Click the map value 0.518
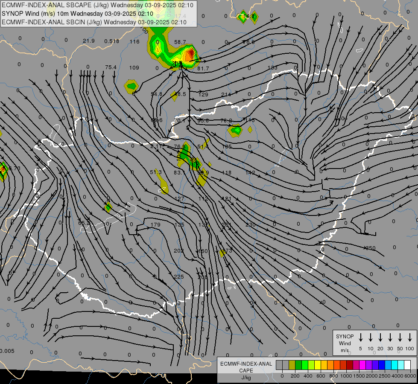The height and width of the screenshot is (384, 418). tap(112, 41)
